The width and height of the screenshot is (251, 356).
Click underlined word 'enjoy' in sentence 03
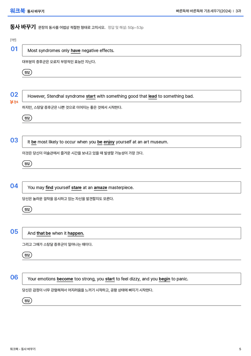[x=109, y=142]
